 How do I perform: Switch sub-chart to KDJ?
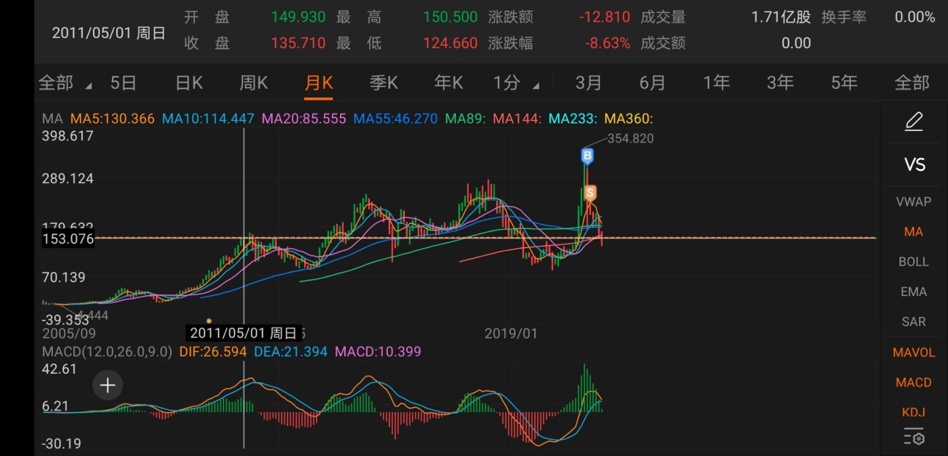click(914, 412)
